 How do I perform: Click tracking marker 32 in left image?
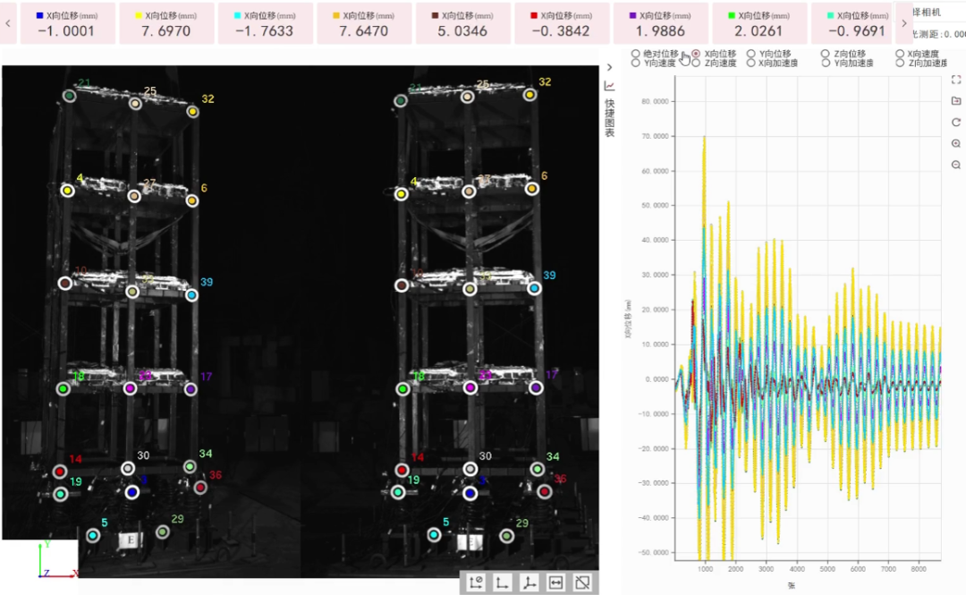192,112
